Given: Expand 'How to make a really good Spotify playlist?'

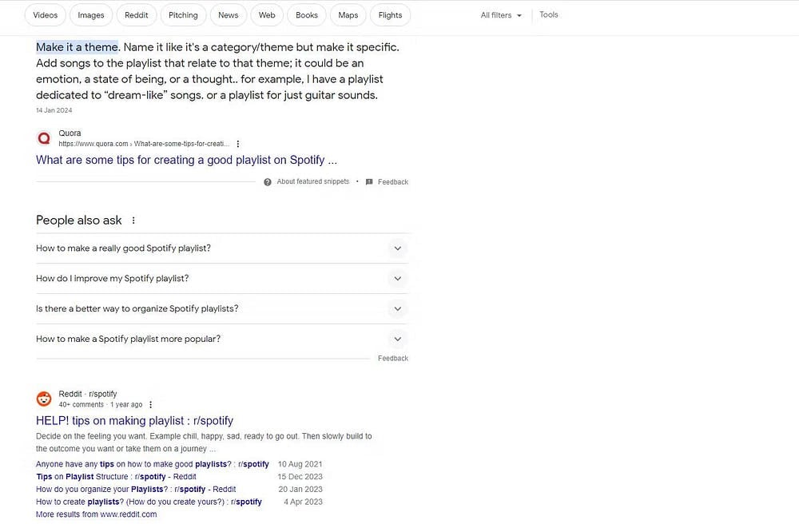Looking at the screenshot, I should pyautogui.click(x=222, y=248).
